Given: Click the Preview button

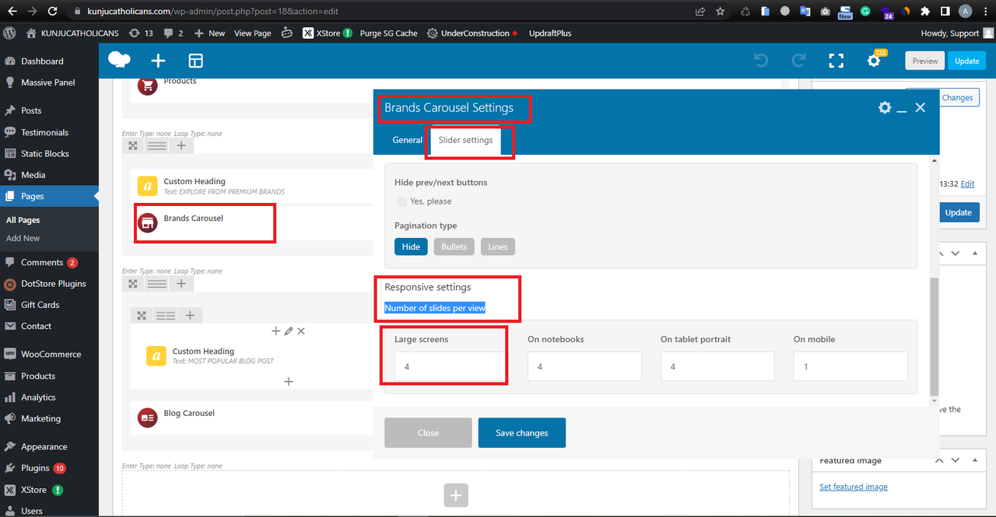Looking at the screenshot, I should click(925, 61).
